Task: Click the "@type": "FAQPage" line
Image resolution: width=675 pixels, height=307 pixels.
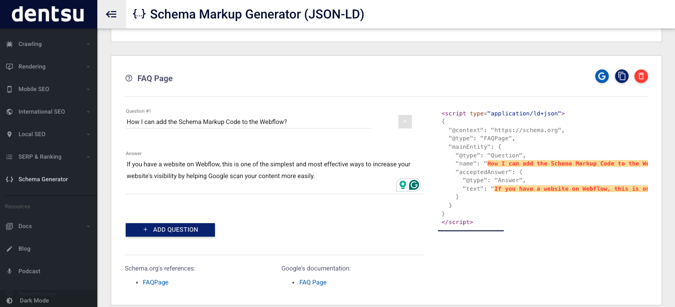Action: coord(482,138)
